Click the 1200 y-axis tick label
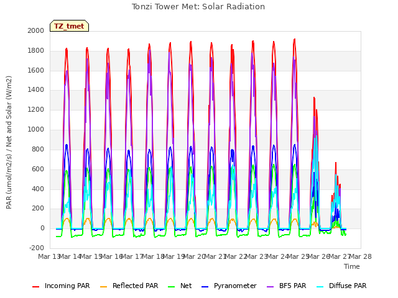Image resolution: width=398 pixels, height=298 pixels. [36, 110]
